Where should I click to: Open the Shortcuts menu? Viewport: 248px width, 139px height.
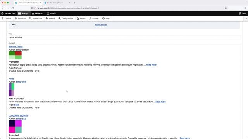(38, 14)
